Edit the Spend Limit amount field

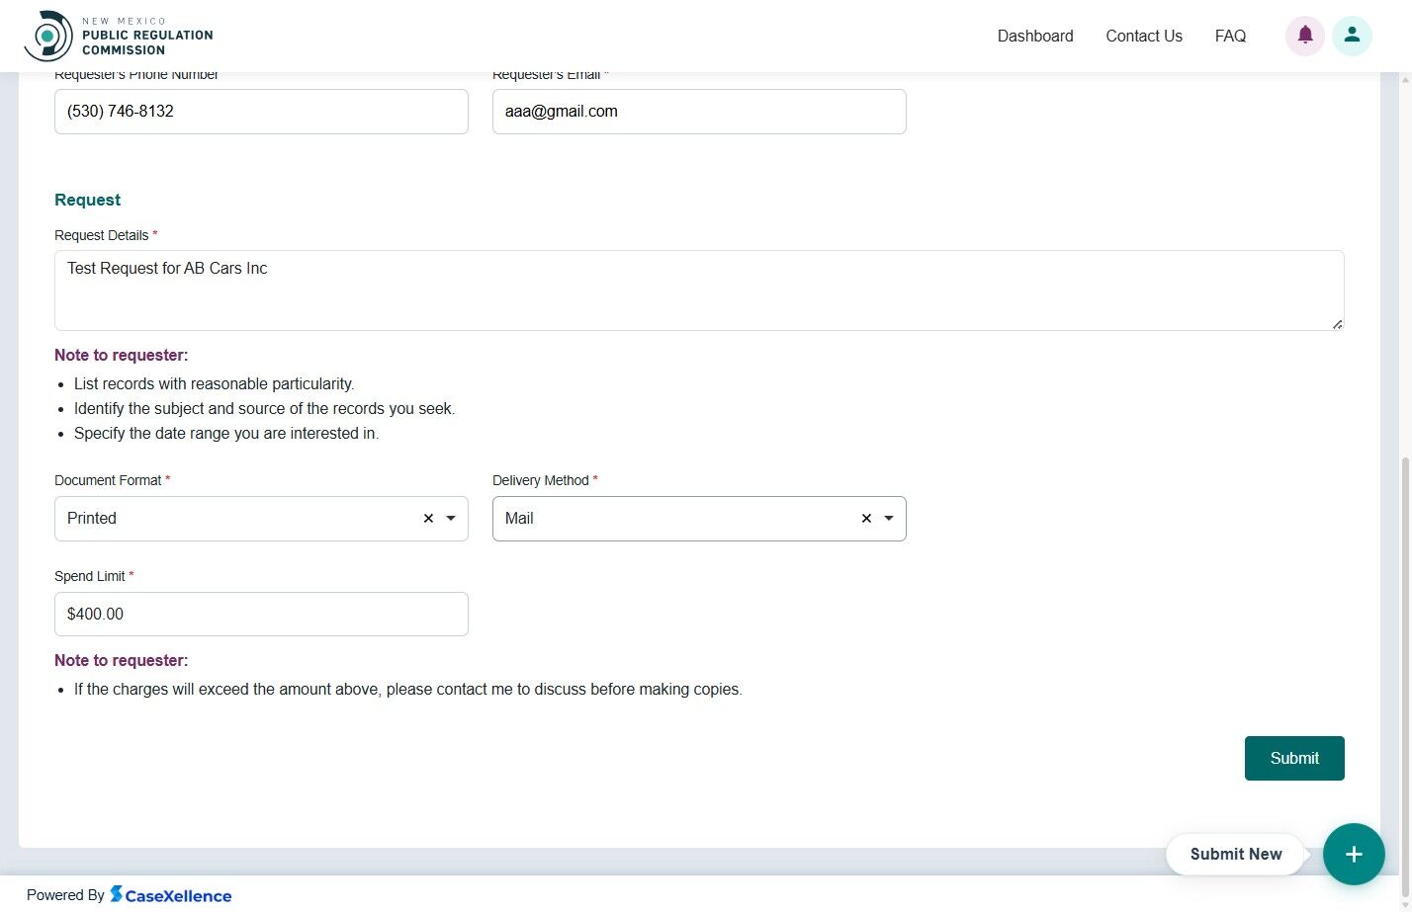[x=261, y=614]
